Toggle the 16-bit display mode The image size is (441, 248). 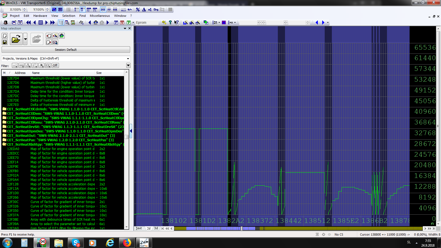coord(82,10)
